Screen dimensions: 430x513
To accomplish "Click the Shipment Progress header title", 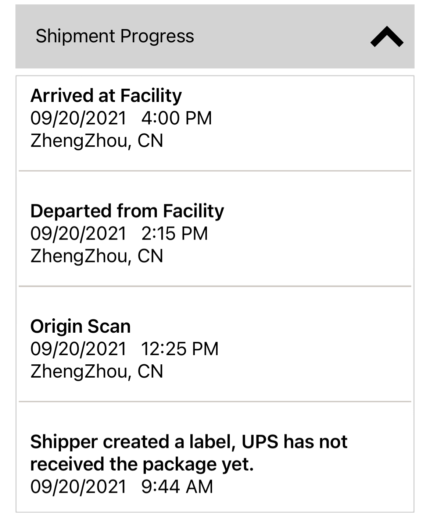I will 115,36.
